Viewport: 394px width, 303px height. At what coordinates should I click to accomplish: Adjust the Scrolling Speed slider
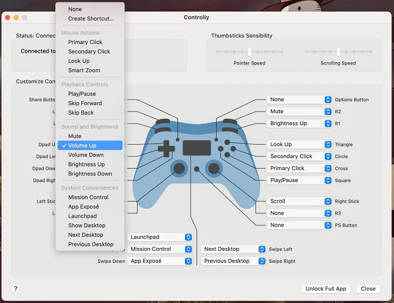(338, 52)
